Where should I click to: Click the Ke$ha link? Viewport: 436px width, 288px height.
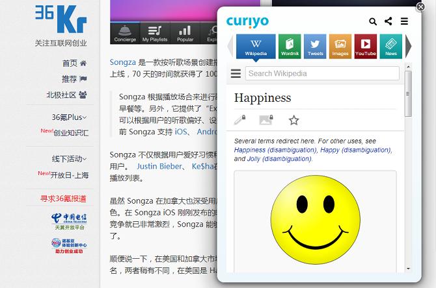pyautogui.click(x=203, y=166)
